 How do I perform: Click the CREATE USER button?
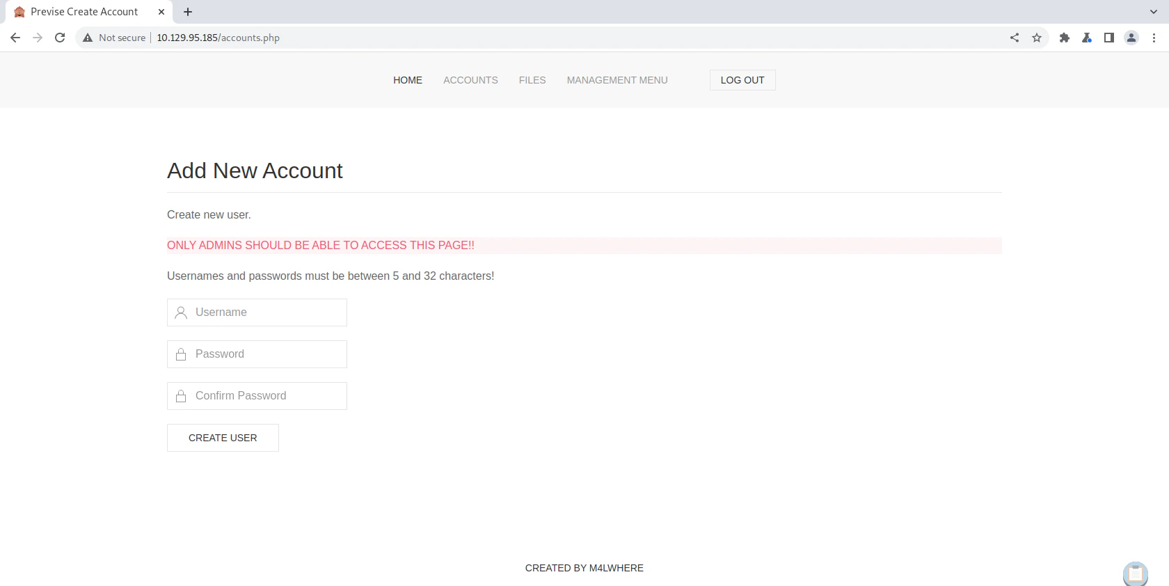click(x=223, y=438)
